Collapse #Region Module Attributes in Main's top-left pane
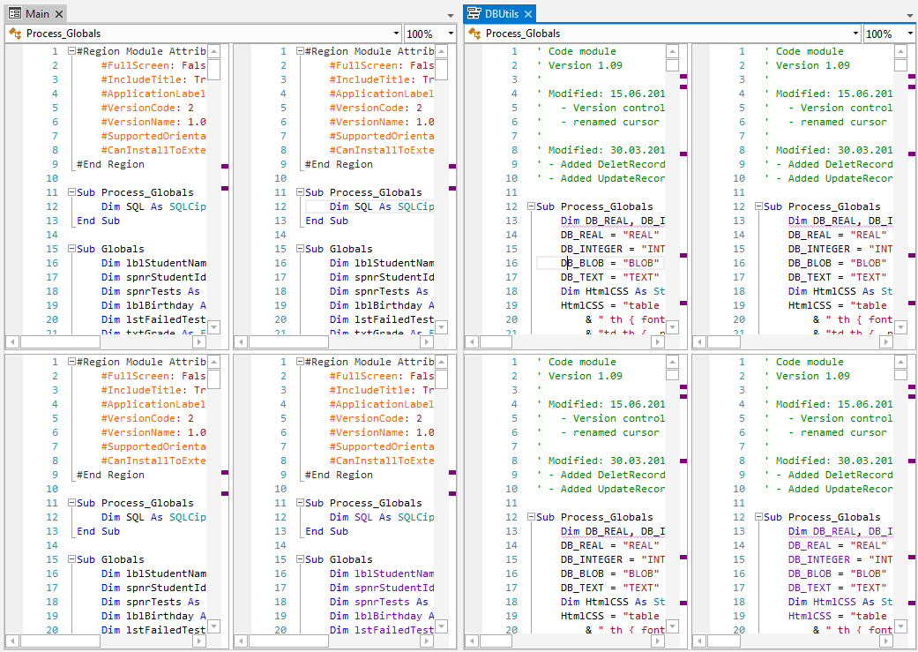The height and width of the screenshot is (652, 918). coord(71,51)
